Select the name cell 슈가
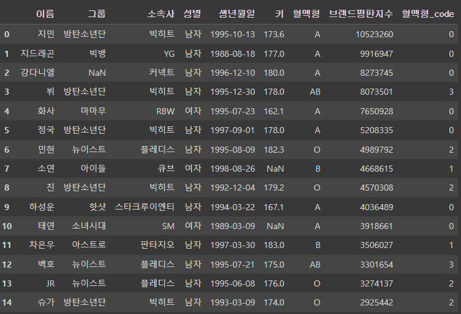The width and height of the screenshot is (461, 314). click(46, 302)
